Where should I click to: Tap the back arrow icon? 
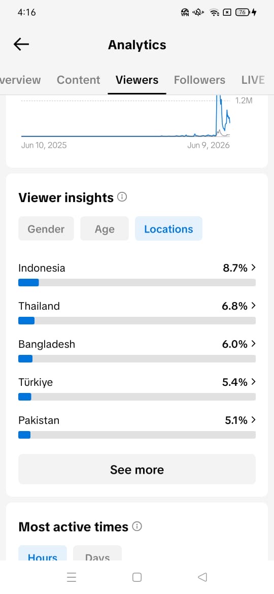click(x=21, y=44)
